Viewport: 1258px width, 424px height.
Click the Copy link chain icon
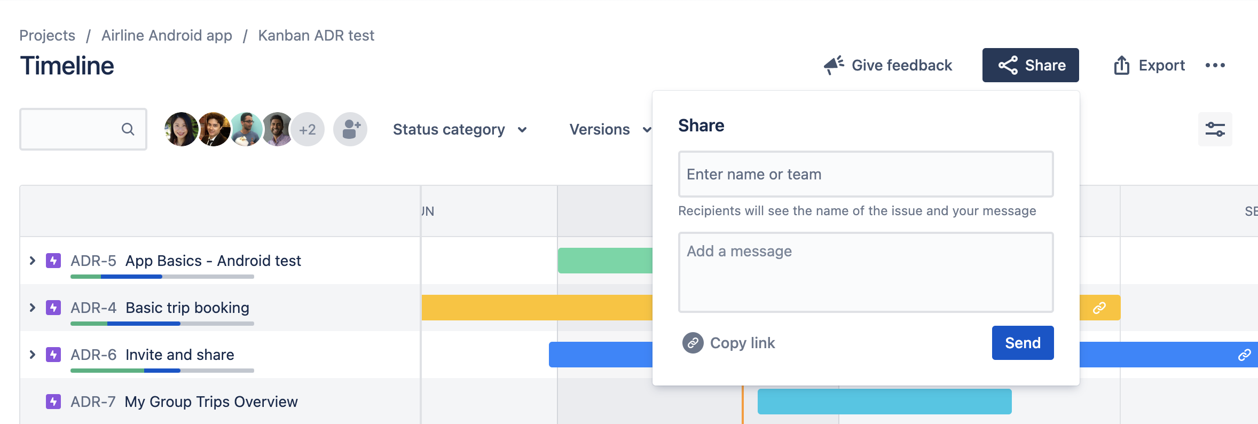pyautogui.click(x=694, y=342)
